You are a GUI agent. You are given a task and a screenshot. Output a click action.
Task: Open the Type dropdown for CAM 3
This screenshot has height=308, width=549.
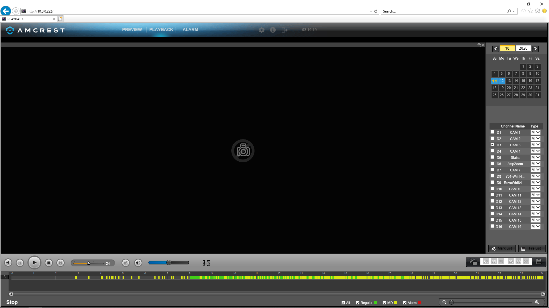click(x=535, y=145)
